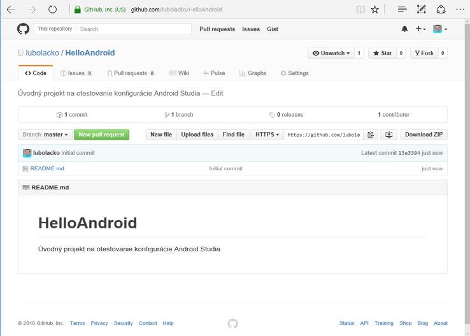470x336 pixels.
Task: Click the lubolacko owner link in title
Action: [42, 53]
